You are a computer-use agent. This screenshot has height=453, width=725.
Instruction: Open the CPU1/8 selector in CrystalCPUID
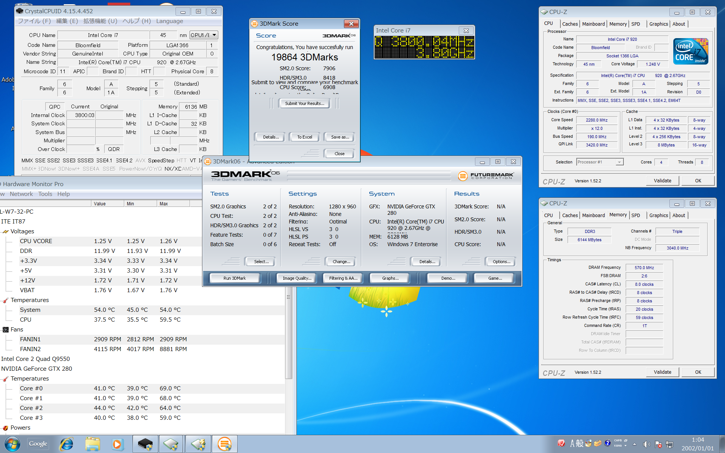click(x=204, y=35)
